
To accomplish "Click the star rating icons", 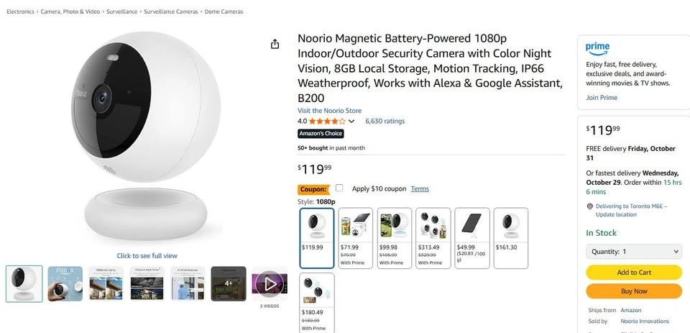I will (x=327, y=122).
